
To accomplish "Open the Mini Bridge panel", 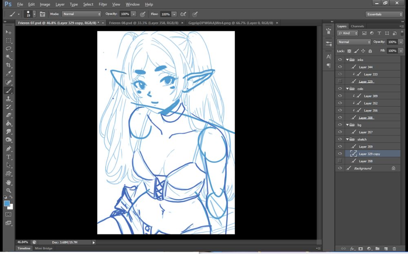I will (x=43, y=248).
